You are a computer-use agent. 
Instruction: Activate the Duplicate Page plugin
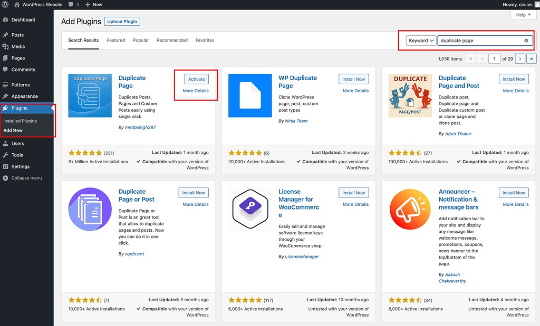click(x=196, y=79)
